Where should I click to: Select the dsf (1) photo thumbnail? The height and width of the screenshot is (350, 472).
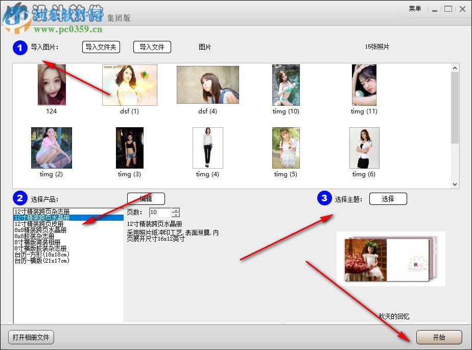click(x=129, y=85)
